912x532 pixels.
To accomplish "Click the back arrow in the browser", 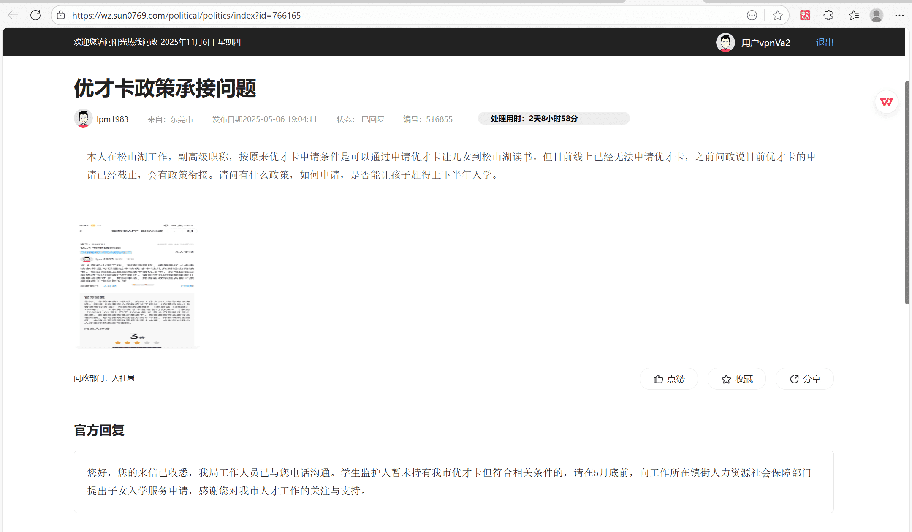I will pos(13,15).
